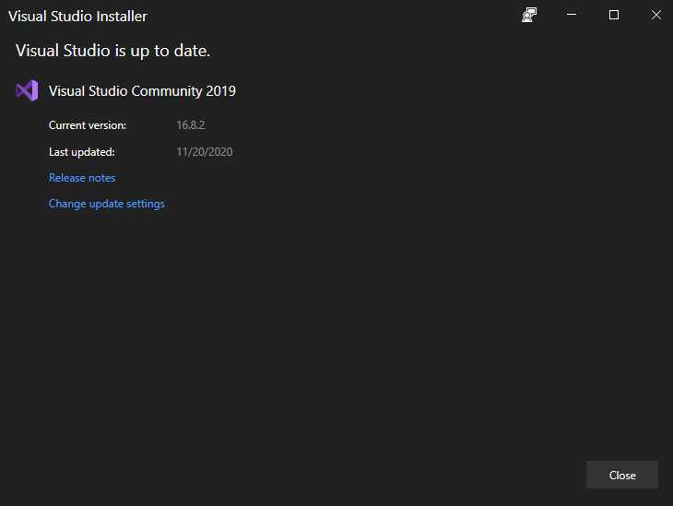Click the version number 16.8.2
Screen dimensions: 673x506
pos(190,125)
